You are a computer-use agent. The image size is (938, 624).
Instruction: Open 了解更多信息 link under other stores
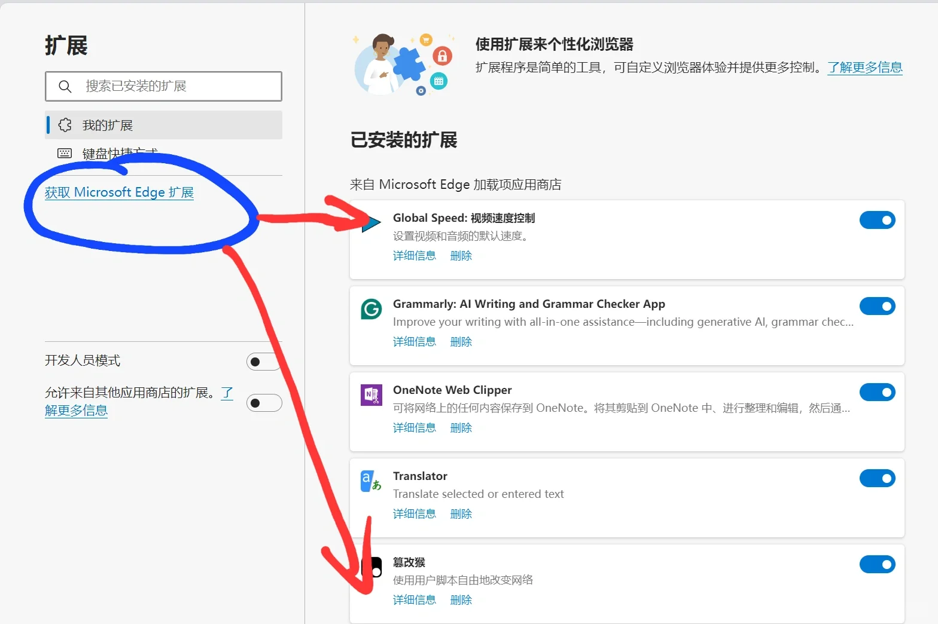click(x=77, y=410)
